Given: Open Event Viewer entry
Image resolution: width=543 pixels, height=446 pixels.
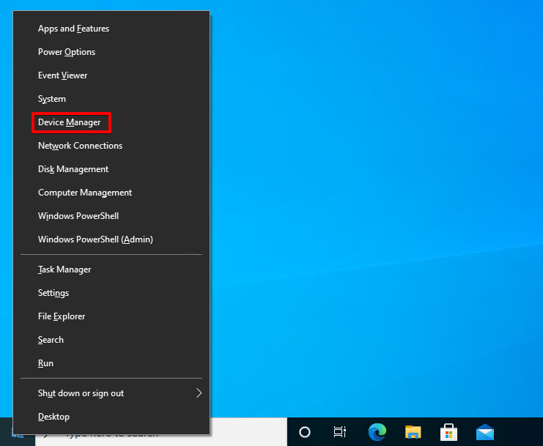Looking at the screenshot, I should click(x=62, y=75).
